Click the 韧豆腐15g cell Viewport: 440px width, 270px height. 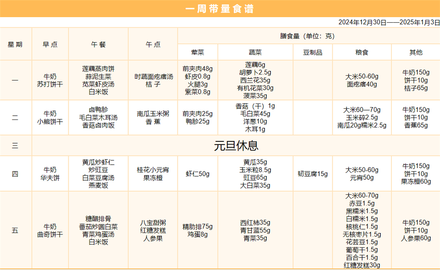coord(313,174)
